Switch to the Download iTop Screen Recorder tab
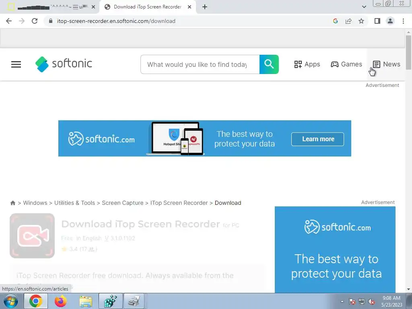This screenshot has width=412, height=309. click(148, 7)
